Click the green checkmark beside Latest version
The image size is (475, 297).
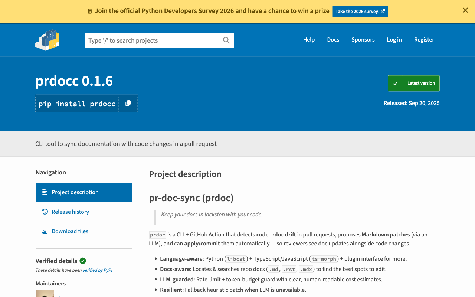coord(395,83)
